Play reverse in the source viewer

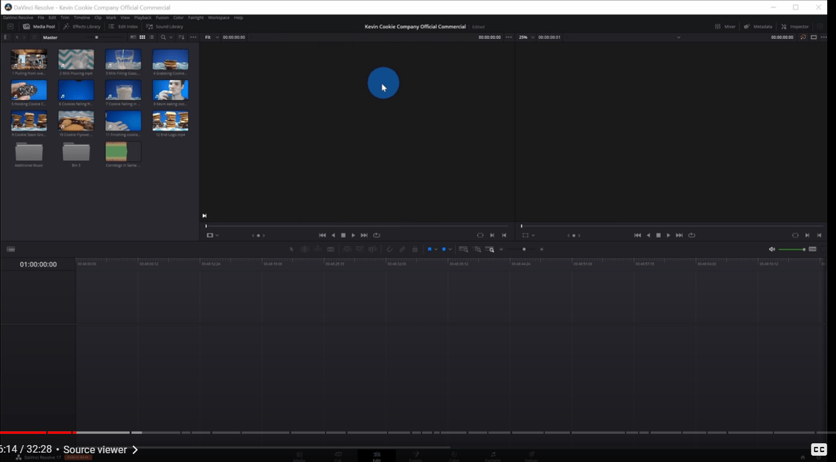point(333,235)
